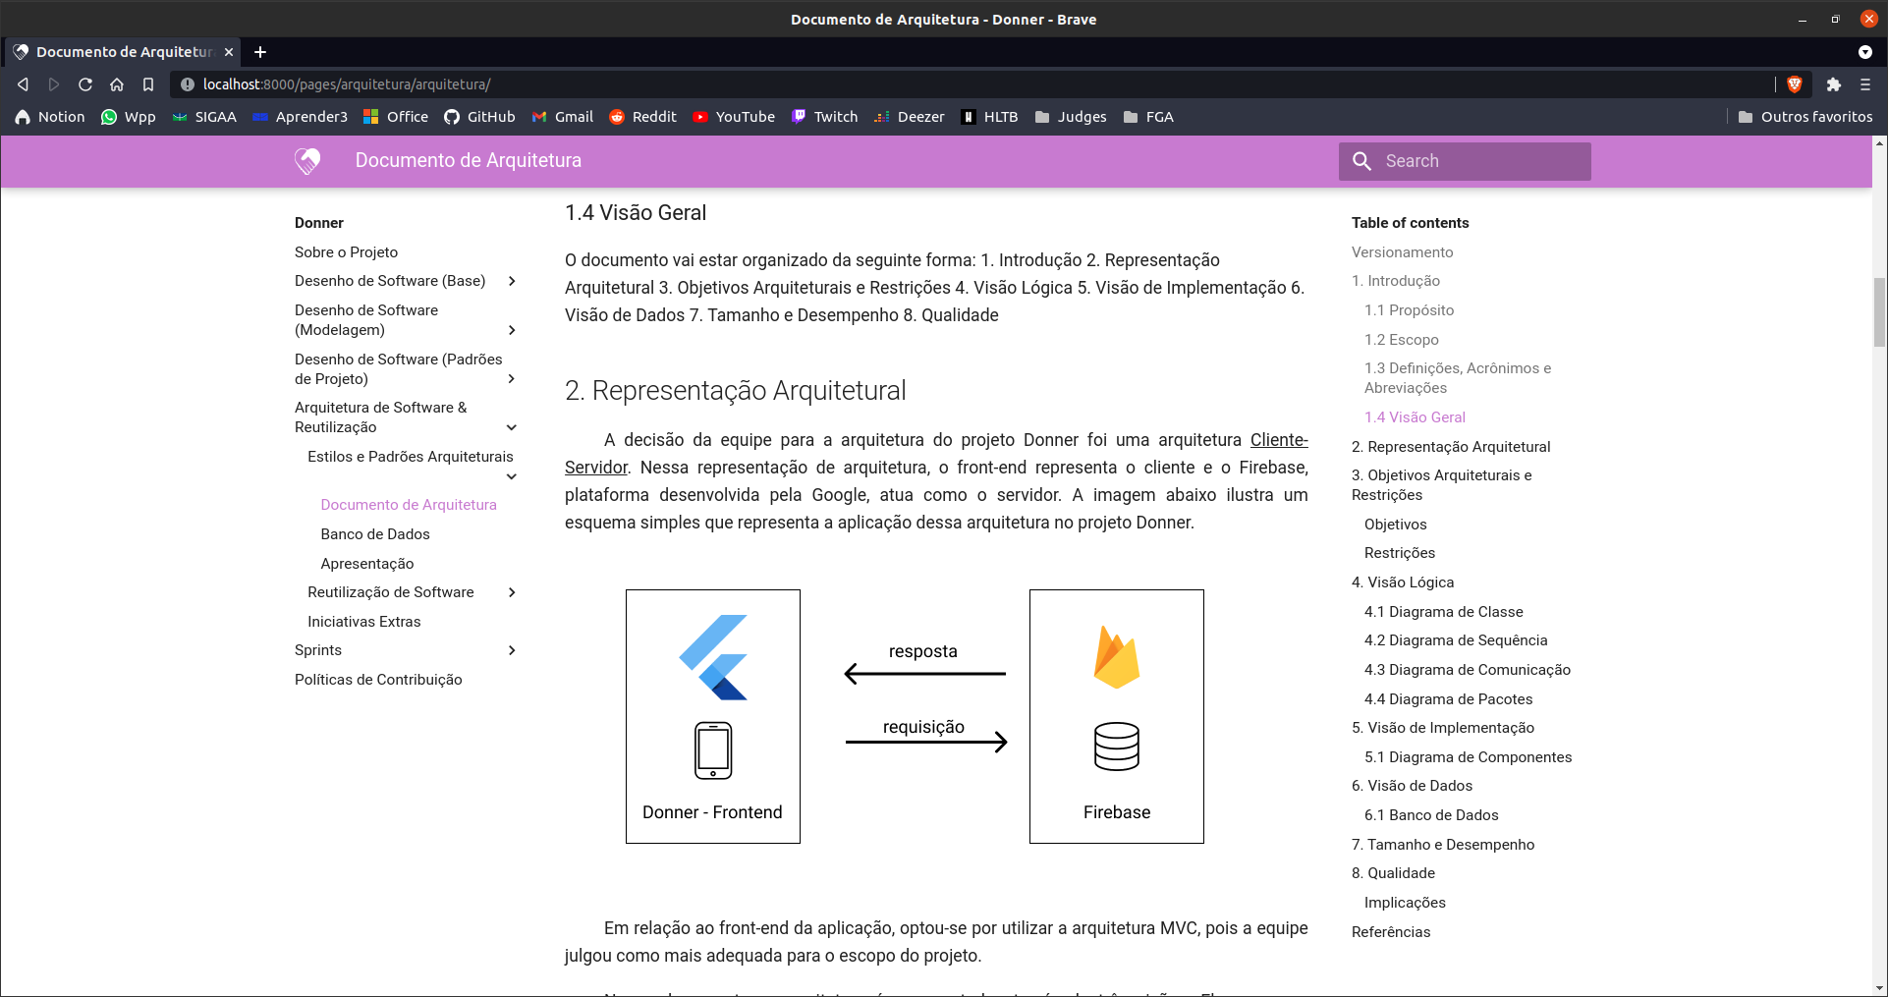Open the tab search dropdown icon
Viewport: 1888px width, 997px height.
pos(1864,52)
